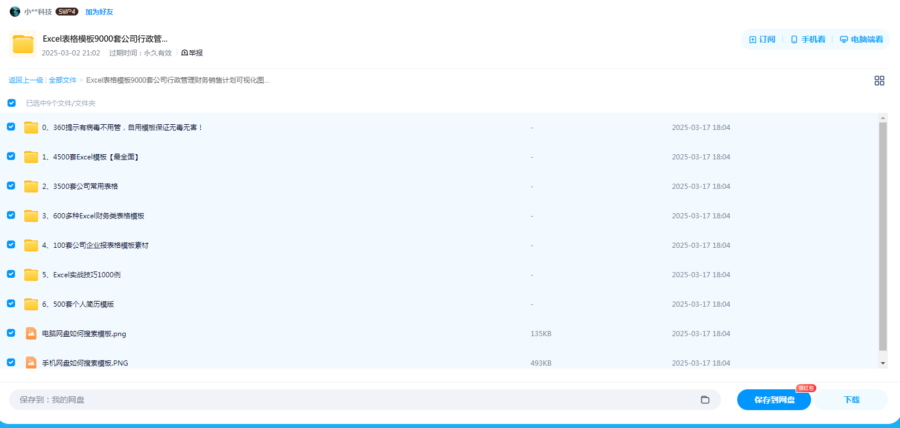The image size is (900, 428).
Task: Open 电脑端看 desktop view option
Action: pyautogui.click(x=844, y=40)
